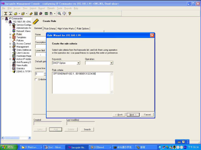Open the Statistics item in the tree
The height and width of the screenshot is (150, 201).
tap(20, 68)
